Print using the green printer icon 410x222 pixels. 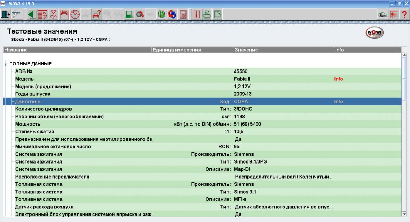207,14
